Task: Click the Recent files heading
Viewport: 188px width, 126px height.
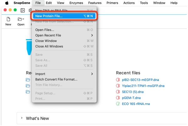Action: 128,73
